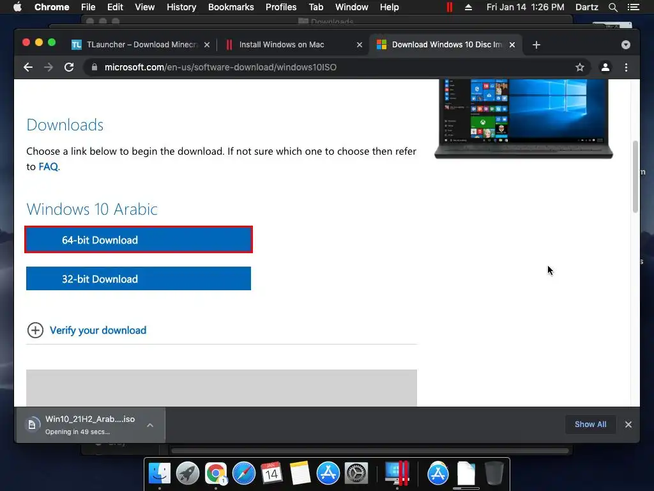Expand the download item options chevron

(x=150, y=425)
